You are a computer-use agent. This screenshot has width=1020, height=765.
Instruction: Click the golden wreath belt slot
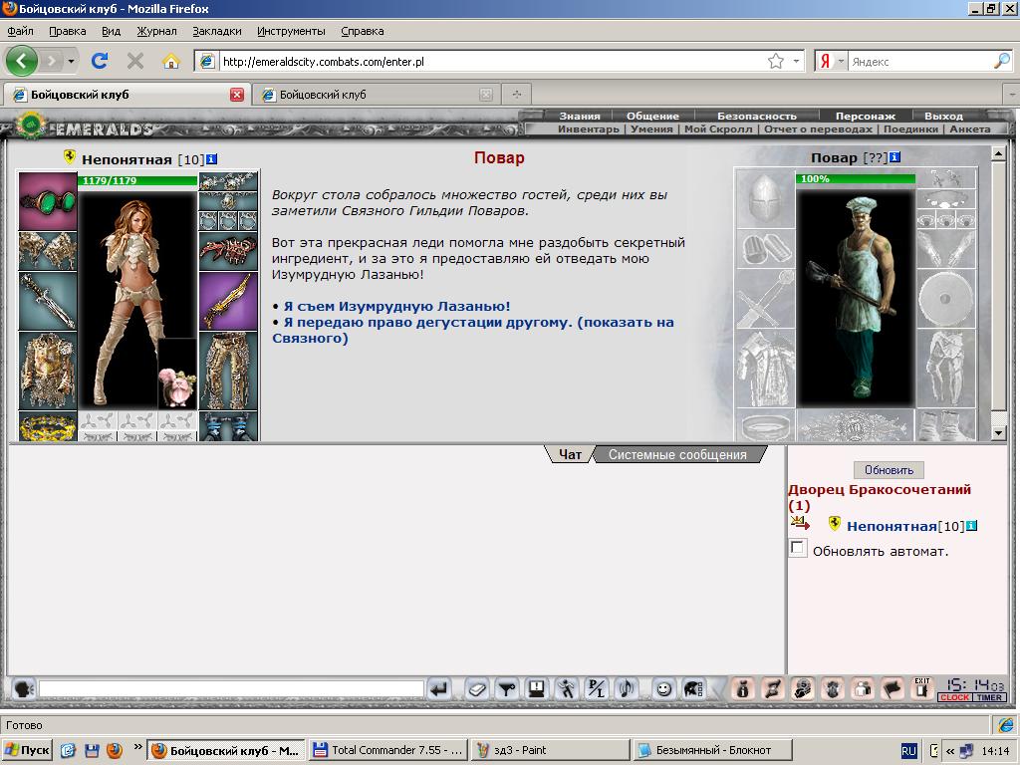click(x=48, y=426)
